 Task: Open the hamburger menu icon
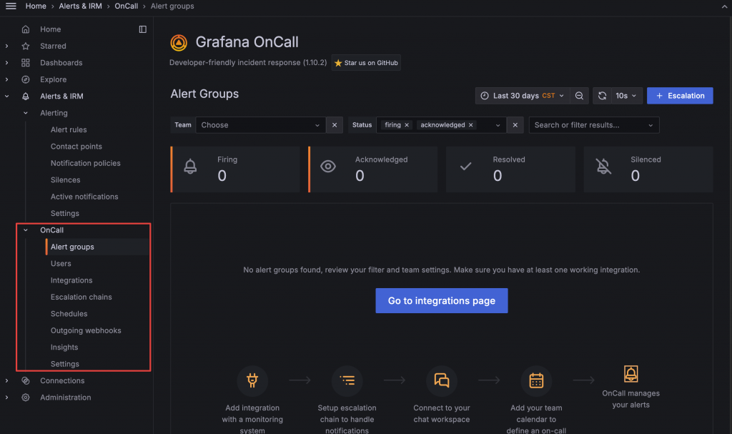(11, 6)
